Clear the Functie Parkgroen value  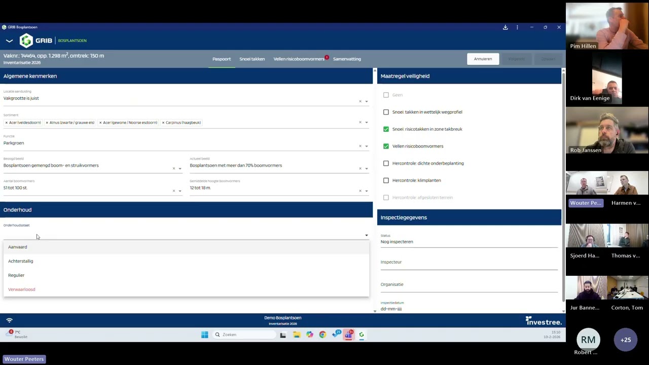coord(360,146)
